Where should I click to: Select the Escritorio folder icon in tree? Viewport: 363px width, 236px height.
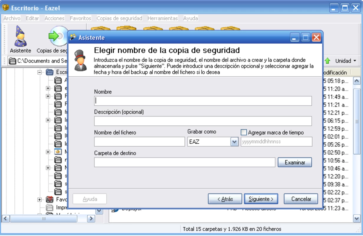pyautogui.click(x=50, y=72)
